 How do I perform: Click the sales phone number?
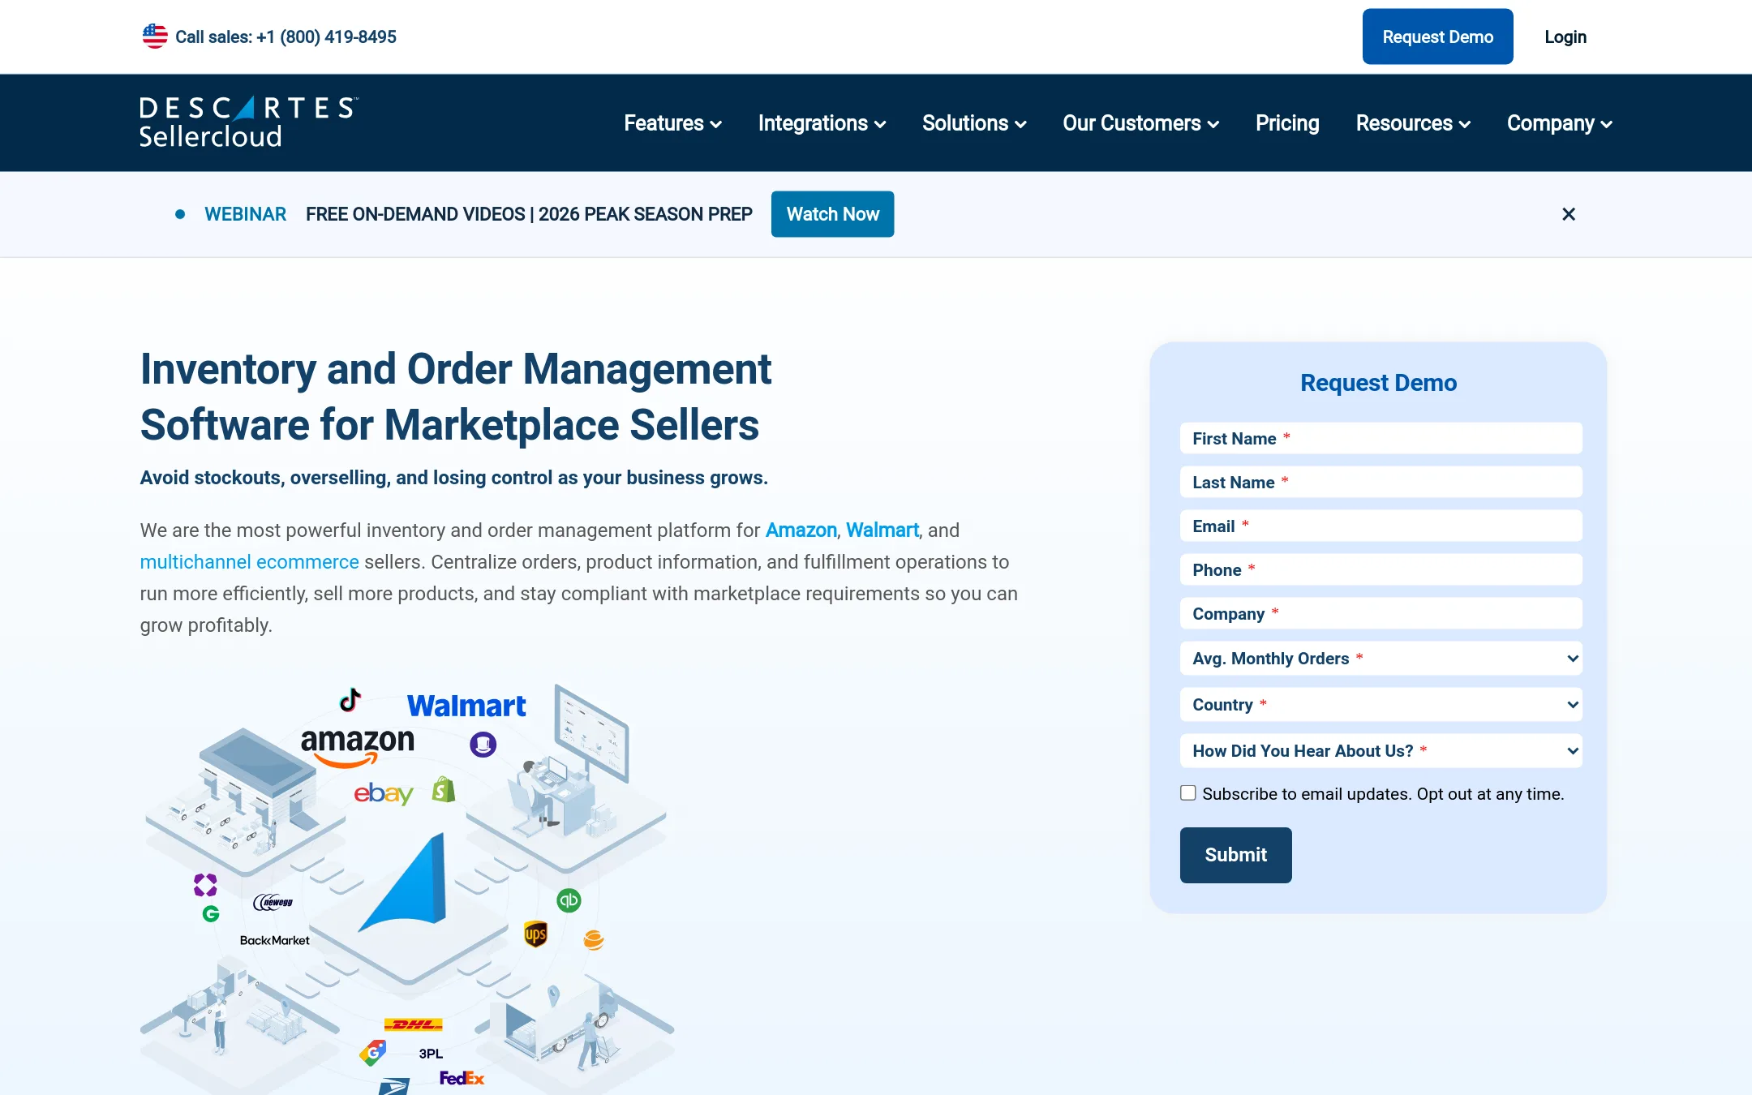pos(326,36)
